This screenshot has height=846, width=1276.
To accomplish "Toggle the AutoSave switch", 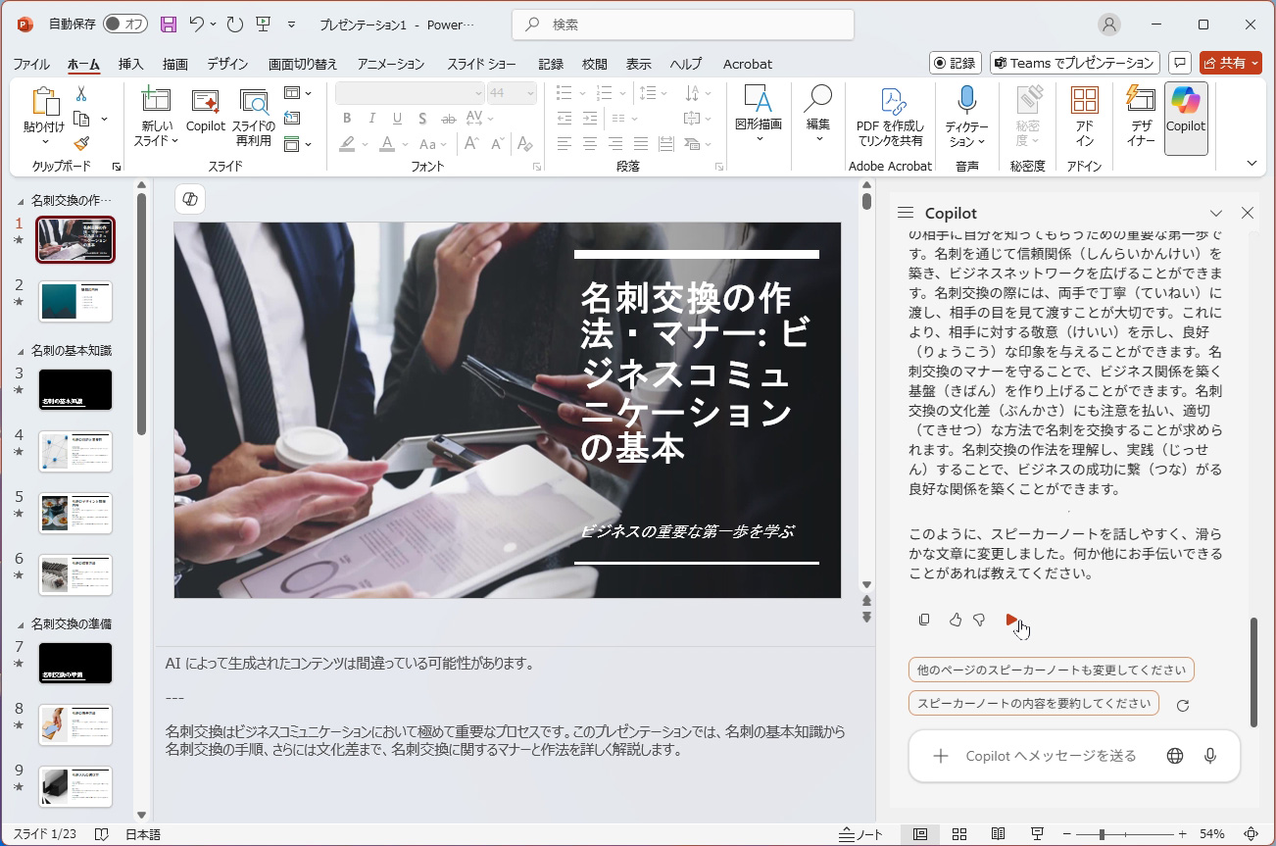I will pos(124,25).
